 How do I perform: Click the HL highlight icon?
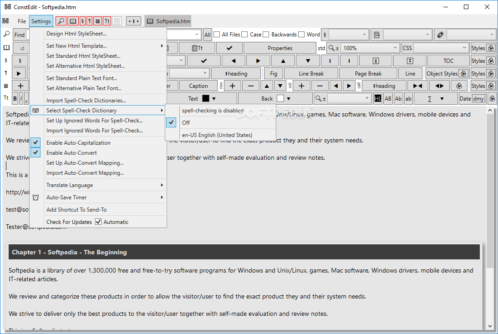378,99
